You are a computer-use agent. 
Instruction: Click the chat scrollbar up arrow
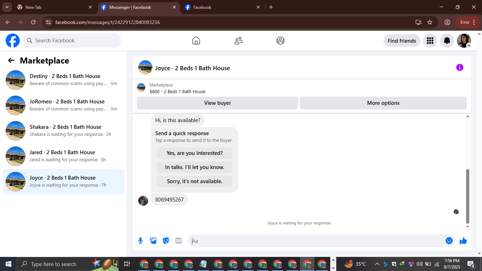tap(468, 116)
